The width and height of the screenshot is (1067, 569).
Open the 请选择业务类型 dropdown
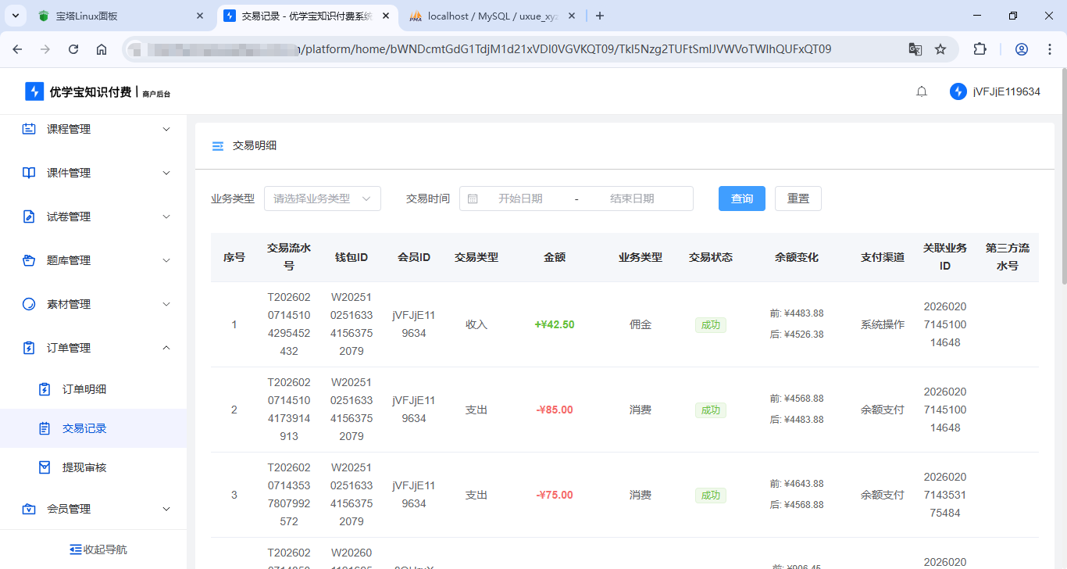[322, 199]
